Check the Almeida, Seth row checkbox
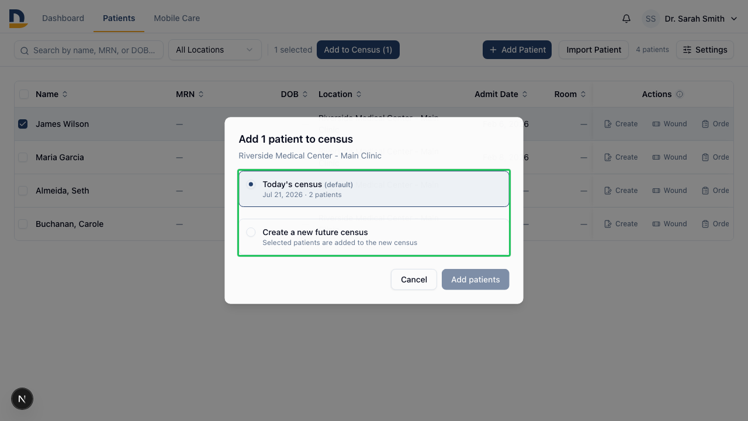 pos(23,191)
